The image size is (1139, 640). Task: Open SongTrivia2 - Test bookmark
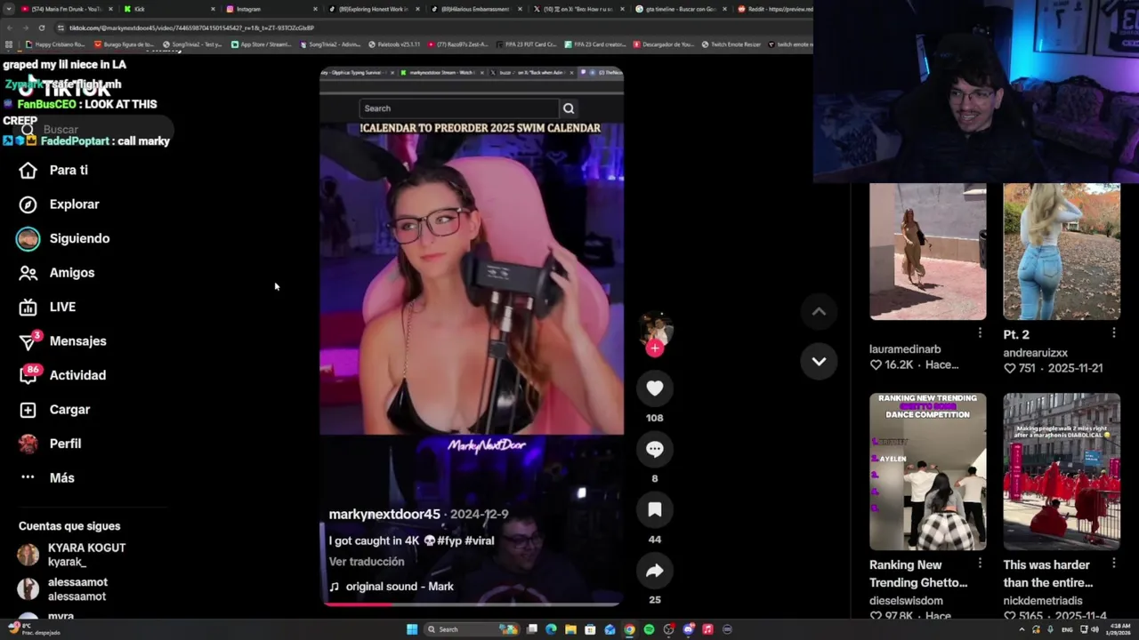pyautogui.click(x=192, y=44)
